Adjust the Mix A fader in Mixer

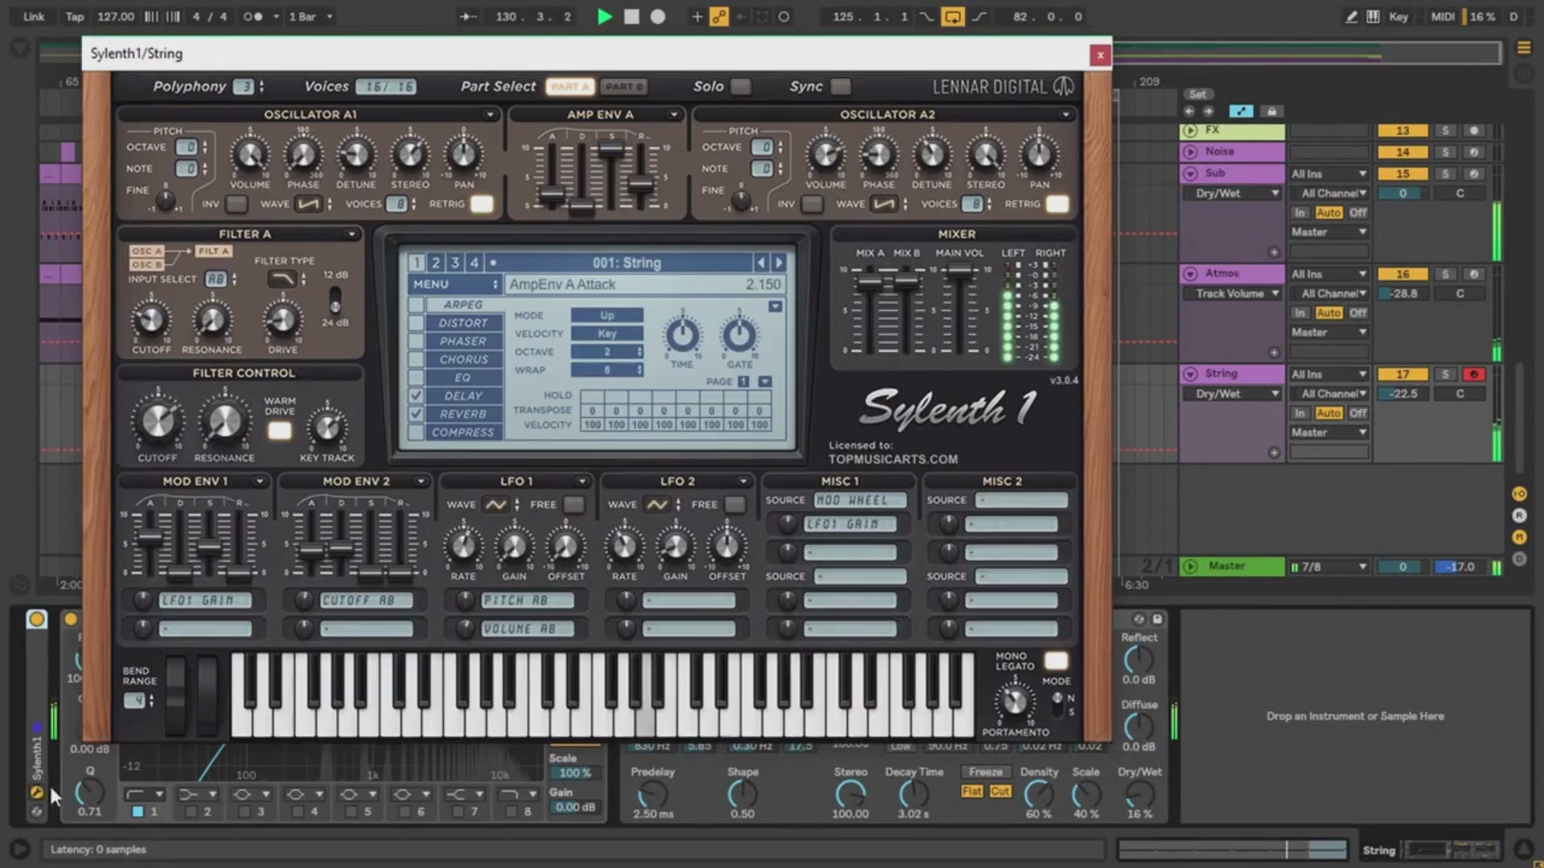pos(869,282)
